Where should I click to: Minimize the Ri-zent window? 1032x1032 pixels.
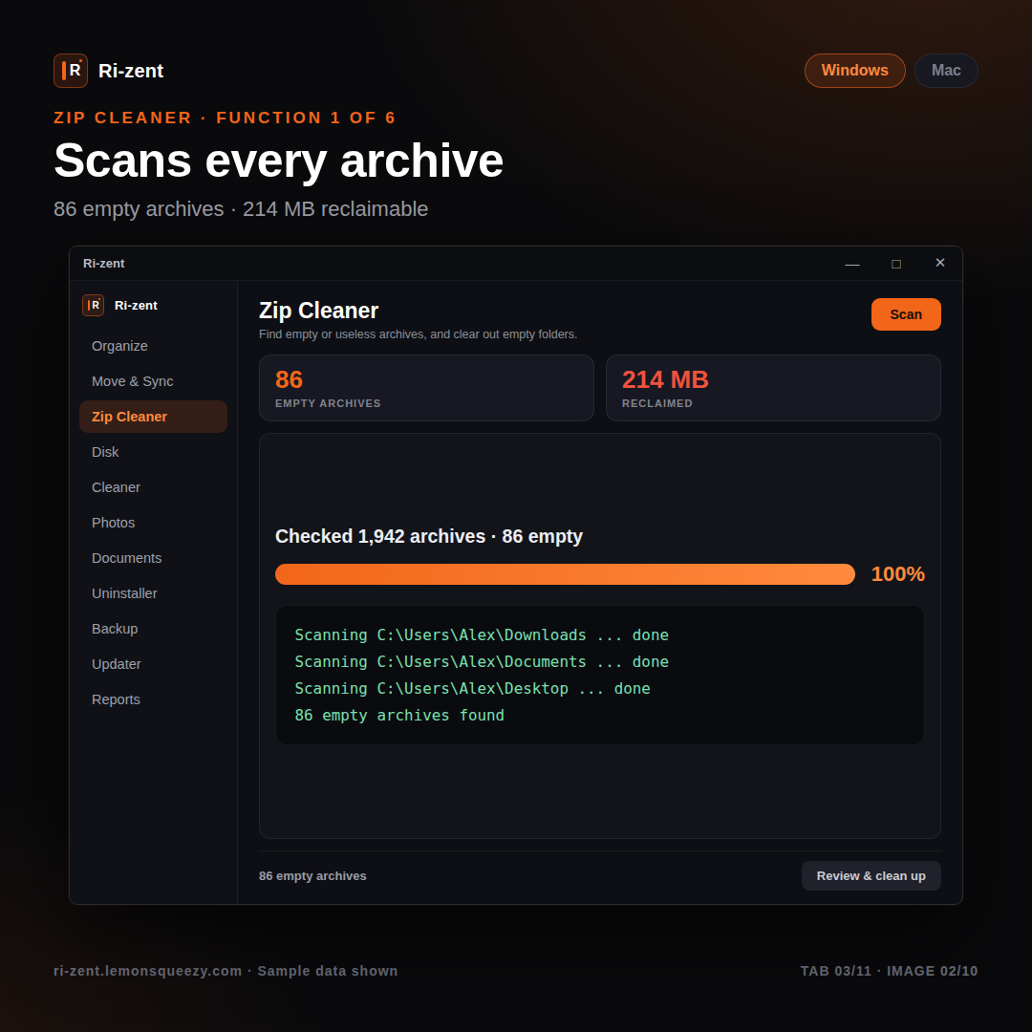click(852, 264)
